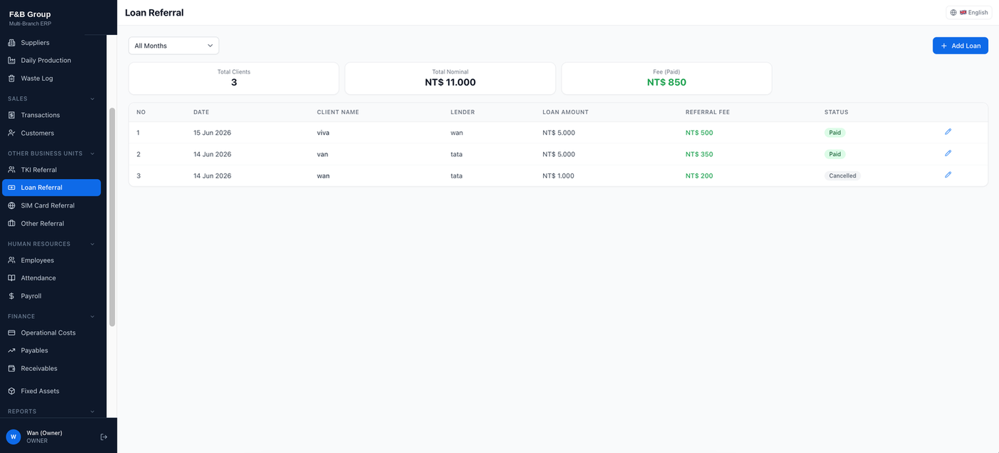Open the Employees page label
Image resolution: width=999 pixels, height=453 pixels.
click(x=37, y=260)
